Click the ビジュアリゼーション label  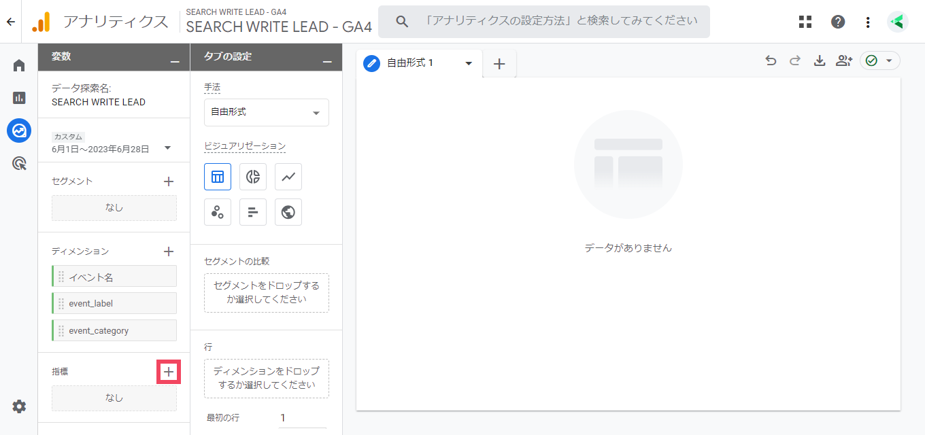[x=245, y=146]
